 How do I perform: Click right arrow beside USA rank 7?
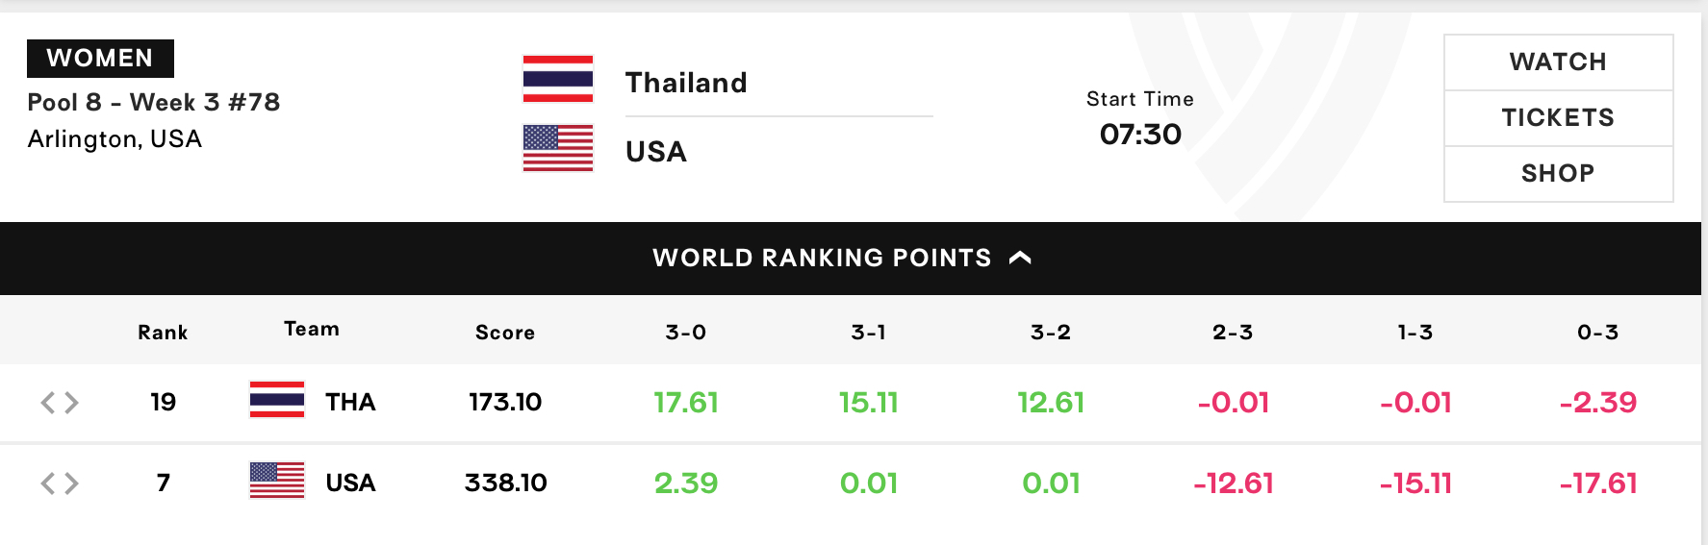point(71,483)
